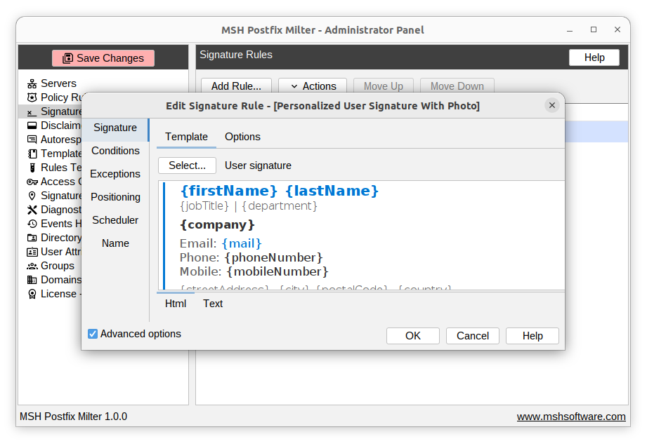
Task: Click Select... to choose a template
Action: point(187,165)
